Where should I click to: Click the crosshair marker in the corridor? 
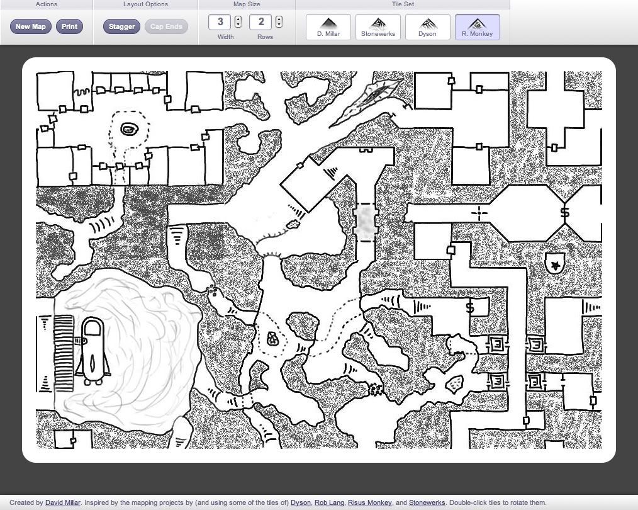(x=479, y=213)
